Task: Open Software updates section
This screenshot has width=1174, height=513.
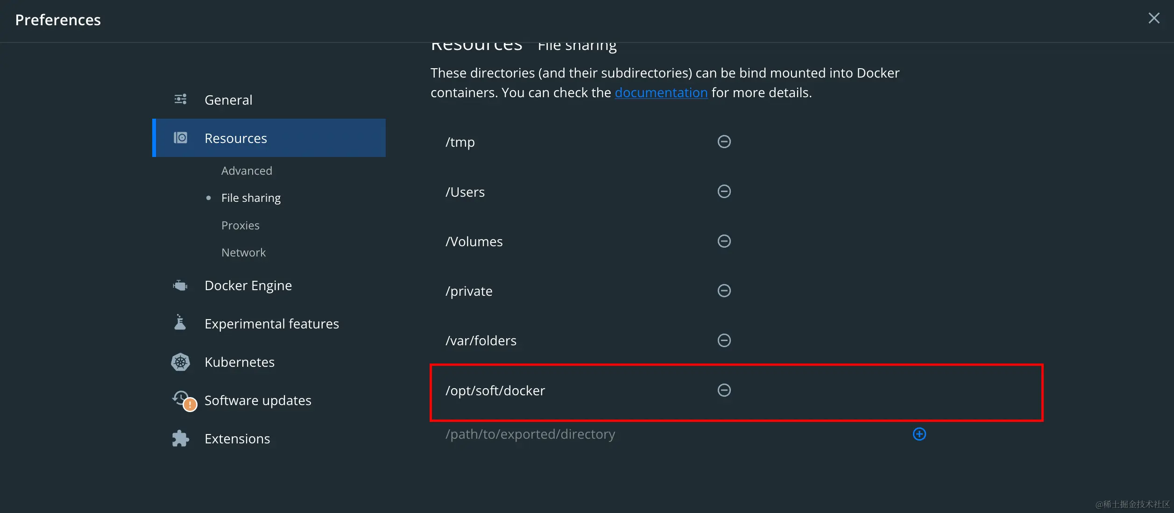Action: click(x=257, y=400)
